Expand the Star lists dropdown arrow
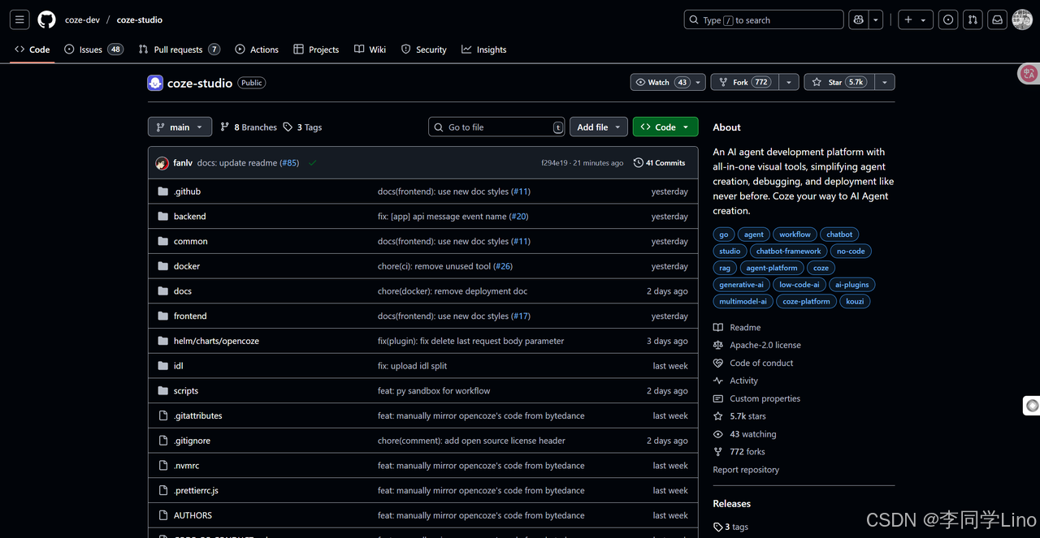1040x538 pixels. (884, 82)
